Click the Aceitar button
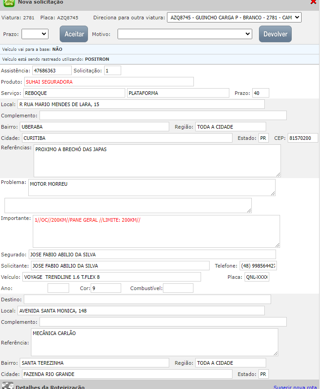The width and height of the screenshot is (320, 389). [74, 34]
